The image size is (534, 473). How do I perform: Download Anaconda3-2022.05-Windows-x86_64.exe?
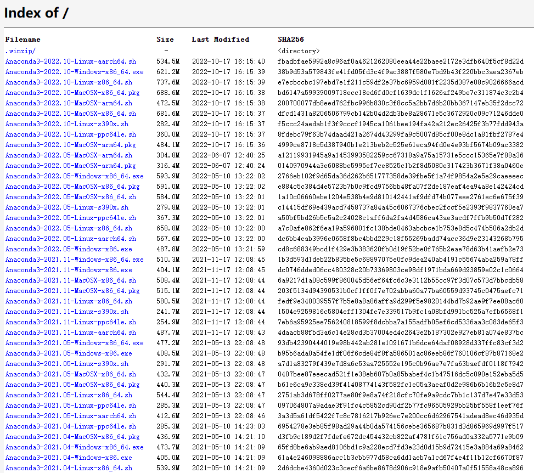coord(74,176)
